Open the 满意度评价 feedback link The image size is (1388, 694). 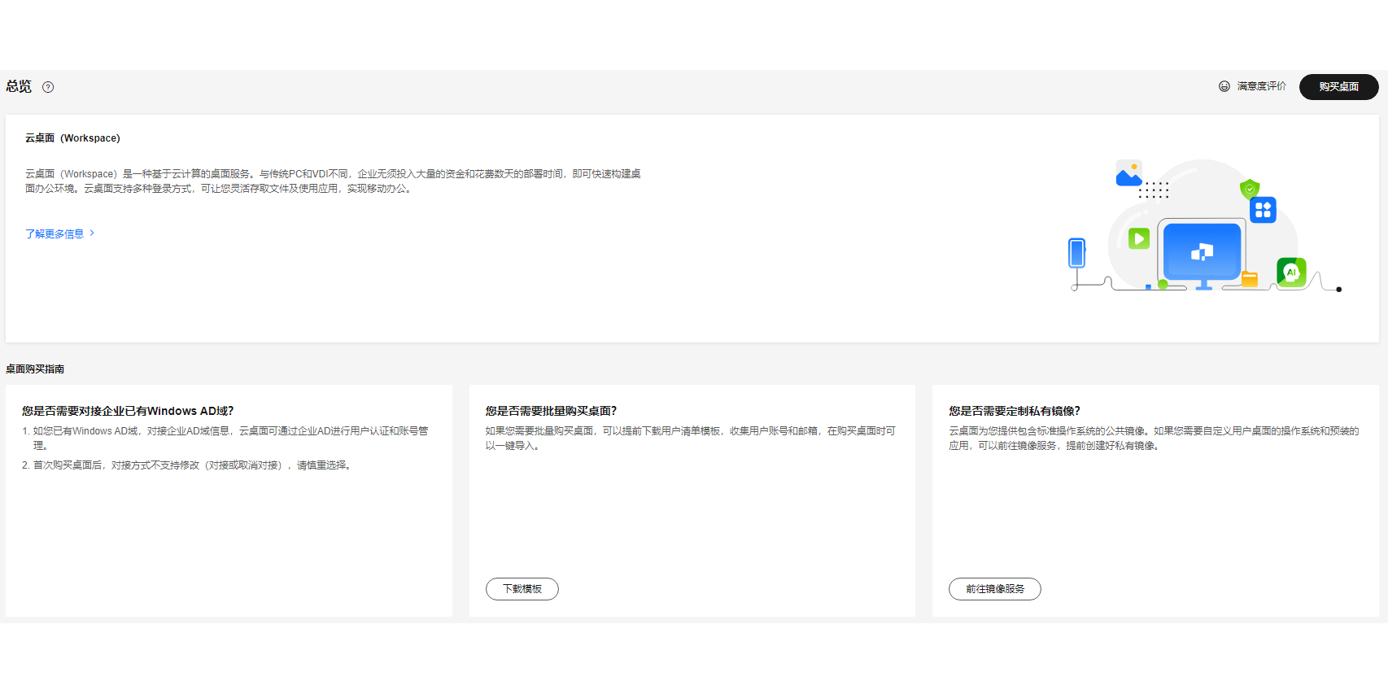tap(1261, 86)
